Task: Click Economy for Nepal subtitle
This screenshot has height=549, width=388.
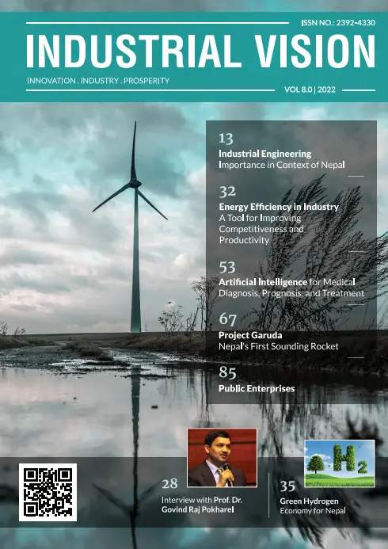Action: click(x=313, y=511)
